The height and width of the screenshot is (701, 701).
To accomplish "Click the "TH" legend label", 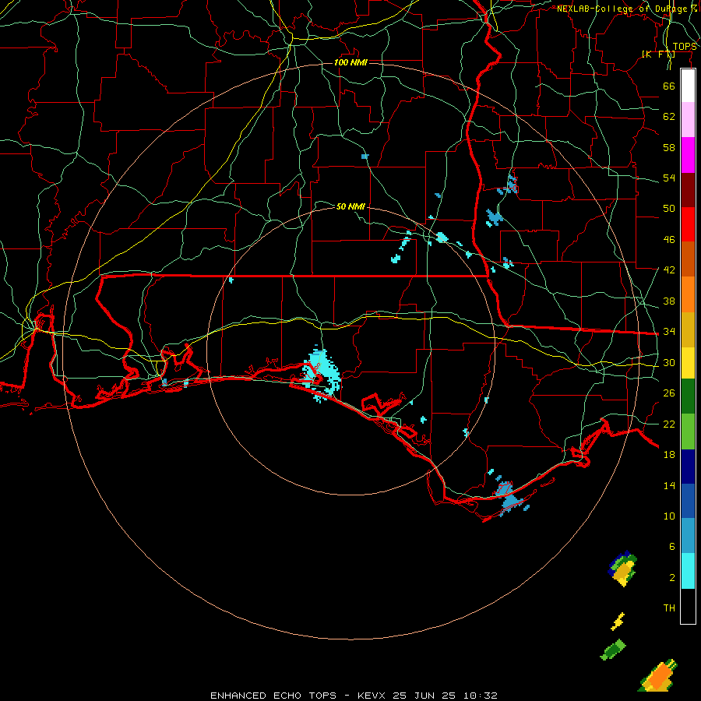I will pyautogui.click(x=669, y=608).
